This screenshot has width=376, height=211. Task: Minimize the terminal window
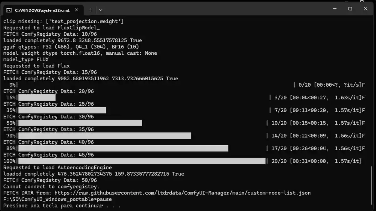[x=335, y=9]
